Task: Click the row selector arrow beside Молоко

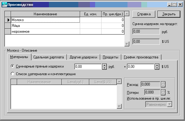Action: 8,20
